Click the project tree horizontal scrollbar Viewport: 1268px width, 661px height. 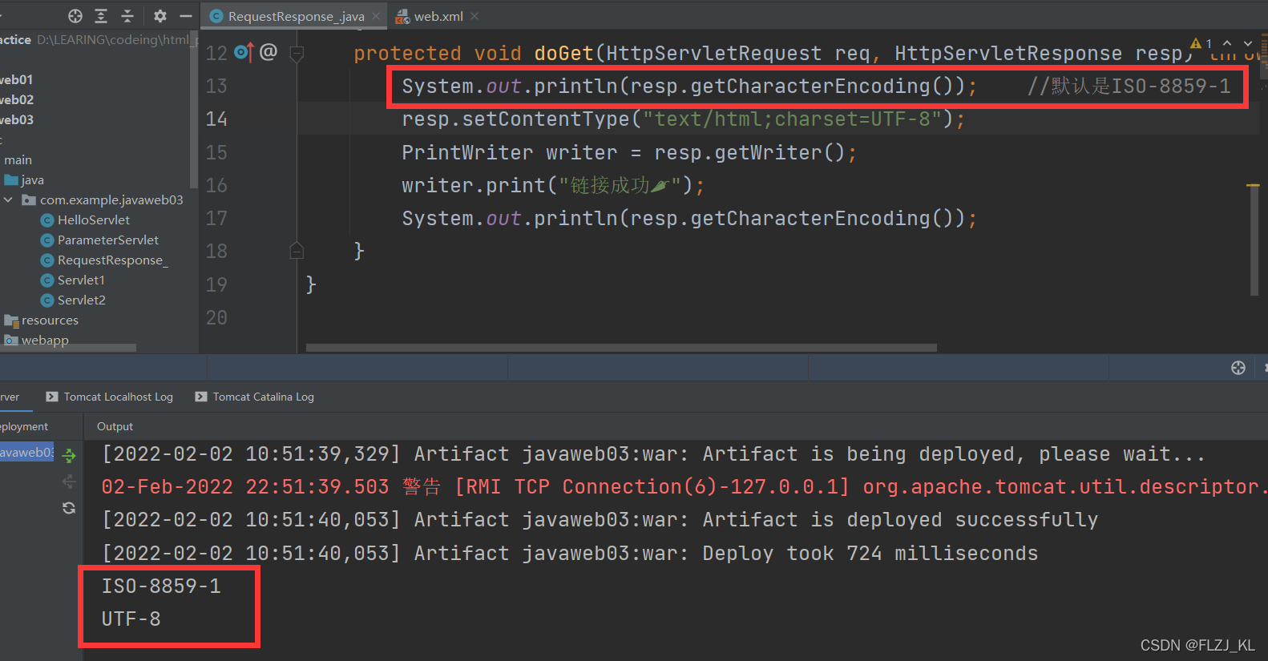click(x=68, y=348)
